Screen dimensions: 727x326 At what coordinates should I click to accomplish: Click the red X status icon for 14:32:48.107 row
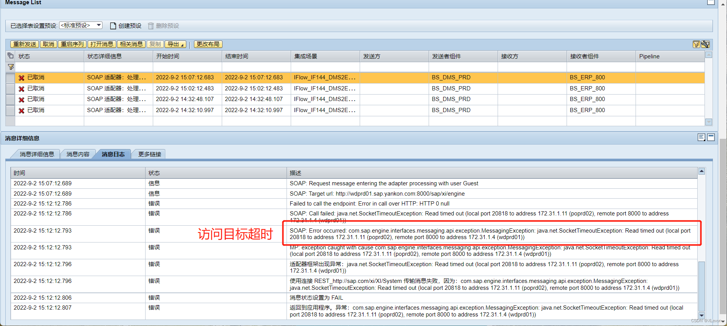(22, 100)
